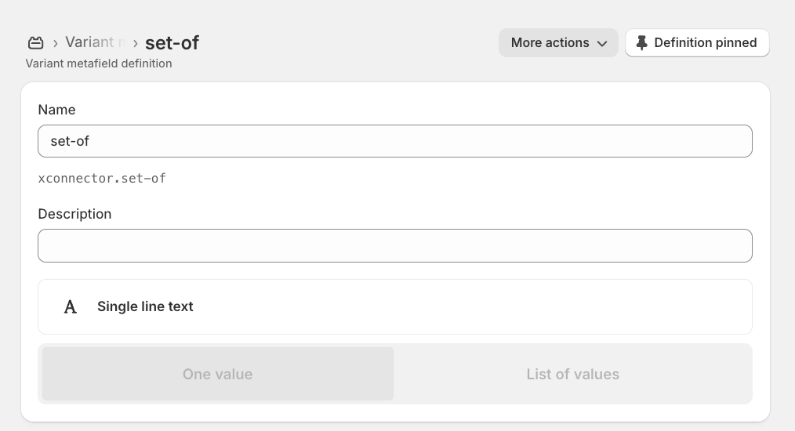Screen dimensions: 795x431
Task: Click the chevron separator before set-of title
Action: coord(136,43)
